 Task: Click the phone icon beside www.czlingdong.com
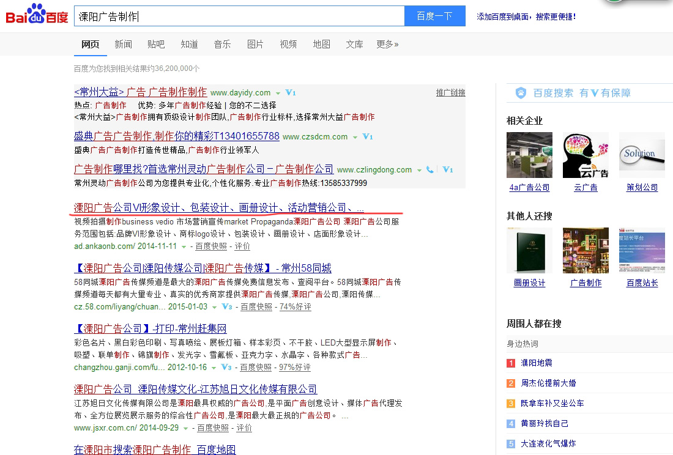click(x=429, y=170)
